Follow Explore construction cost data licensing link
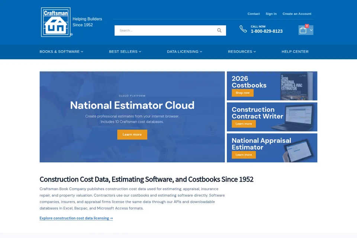Viewport: 357px width, 238px height. click(x=76, y=218)
